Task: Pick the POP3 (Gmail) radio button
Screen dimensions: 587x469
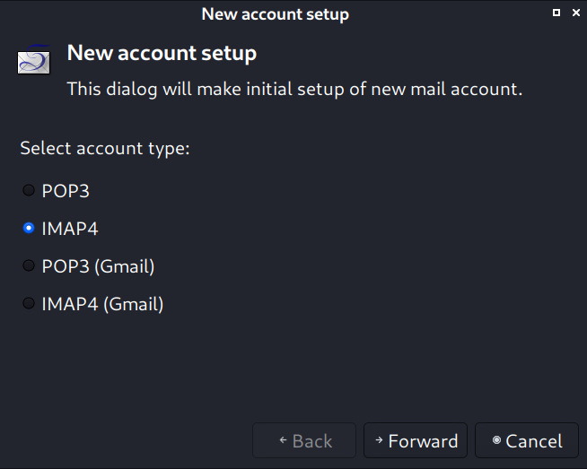Action: click(29, 266)
